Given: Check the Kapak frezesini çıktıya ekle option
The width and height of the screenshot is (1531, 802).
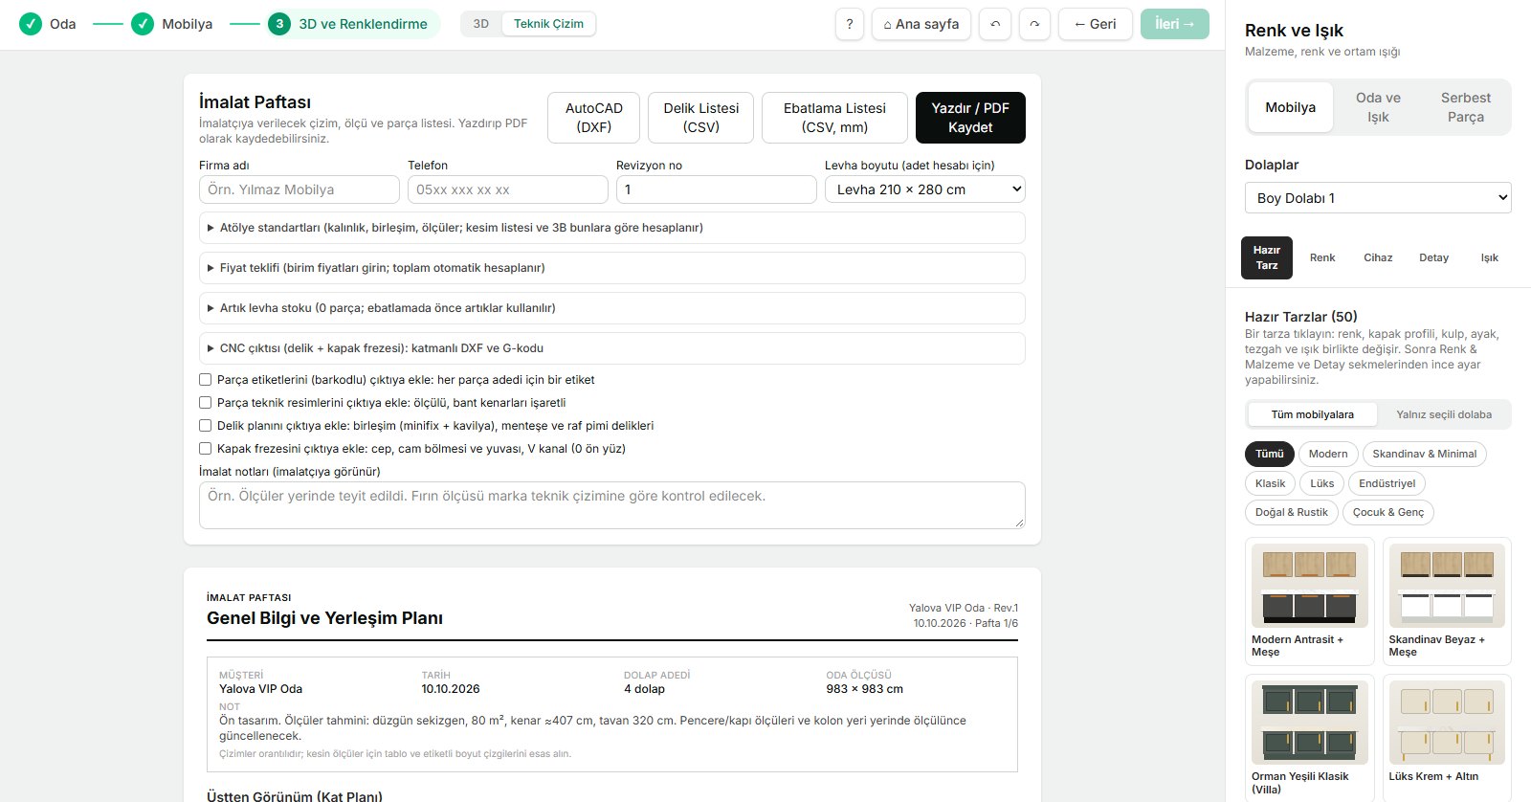Looking at the screenshot, I should tap(205, 449).
